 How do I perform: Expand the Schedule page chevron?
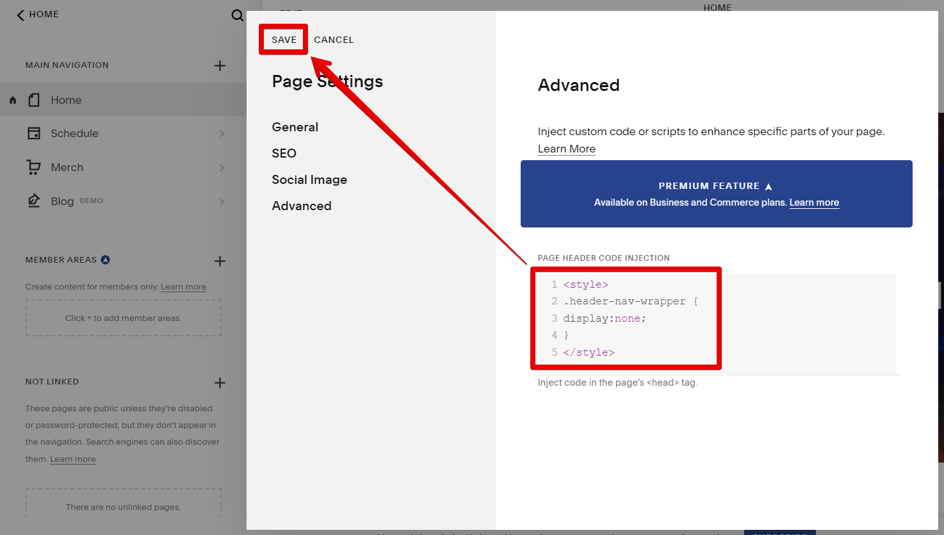pos(222,134)
